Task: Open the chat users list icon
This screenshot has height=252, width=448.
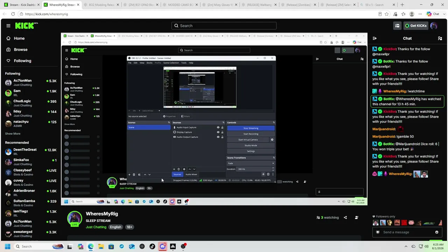Action: 440,38
